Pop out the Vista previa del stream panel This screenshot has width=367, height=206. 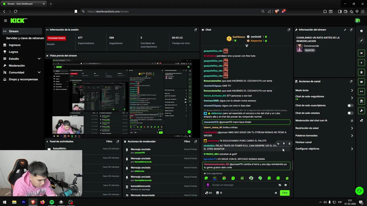click(196, 56)
